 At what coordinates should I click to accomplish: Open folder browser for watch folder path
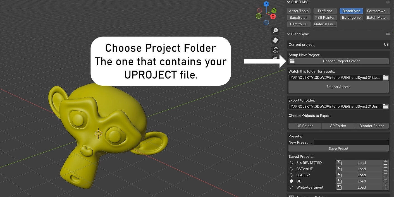385,78
